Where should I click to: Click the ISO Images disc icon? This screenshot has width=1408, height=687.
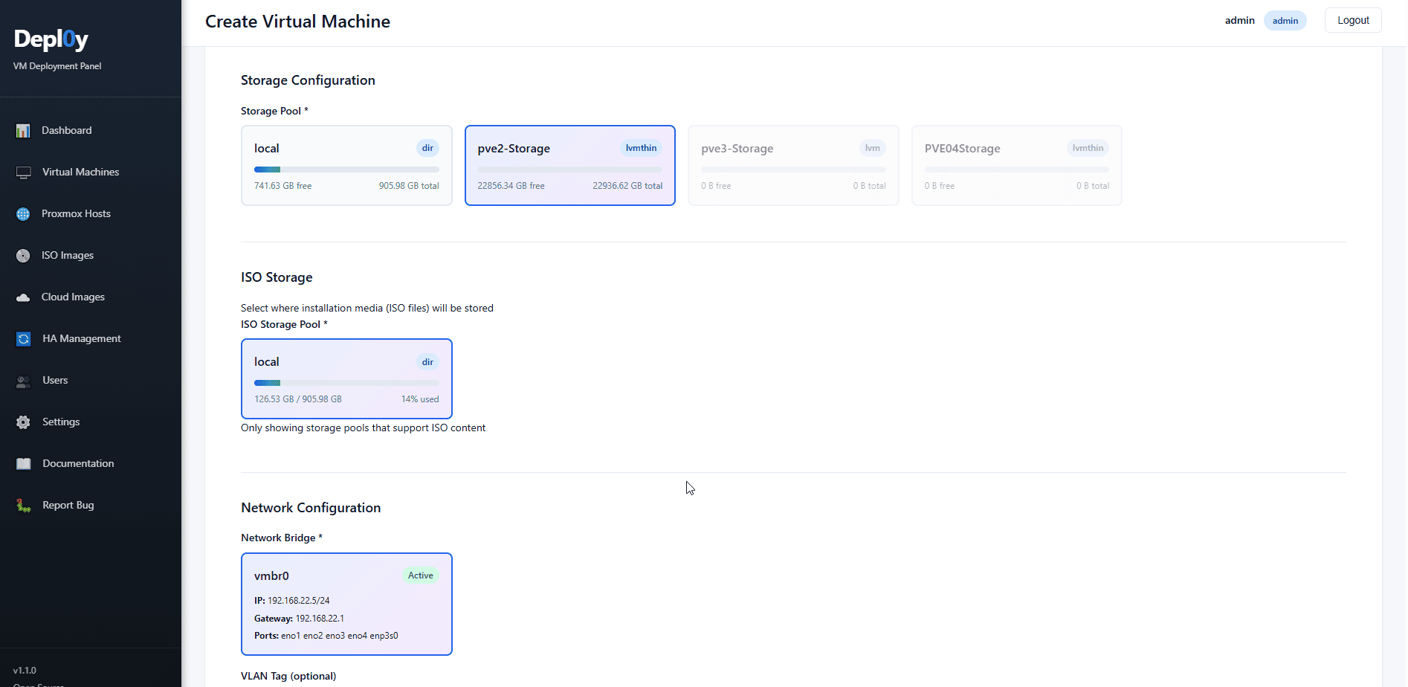click(23, 256)
